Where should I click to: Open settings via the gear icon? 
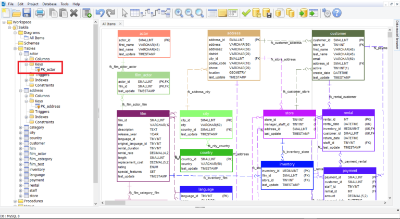click(327, 12)
